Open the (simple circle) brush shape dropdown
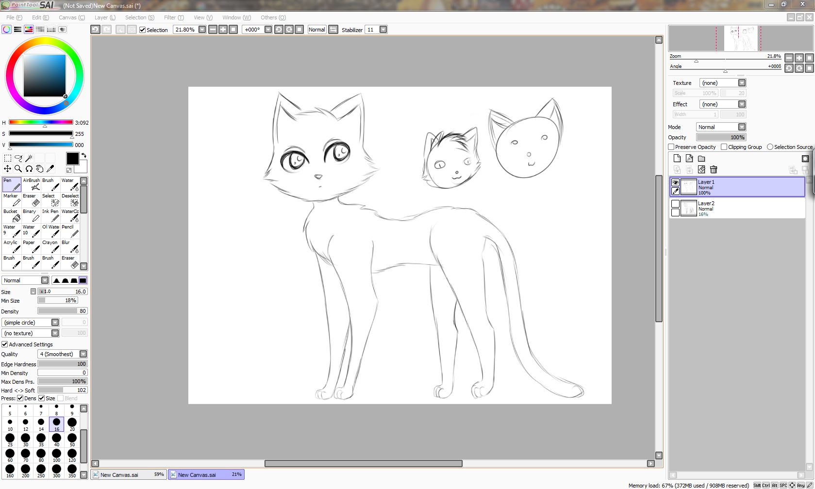This screenshot has width=815, height=489. (55, 323)
